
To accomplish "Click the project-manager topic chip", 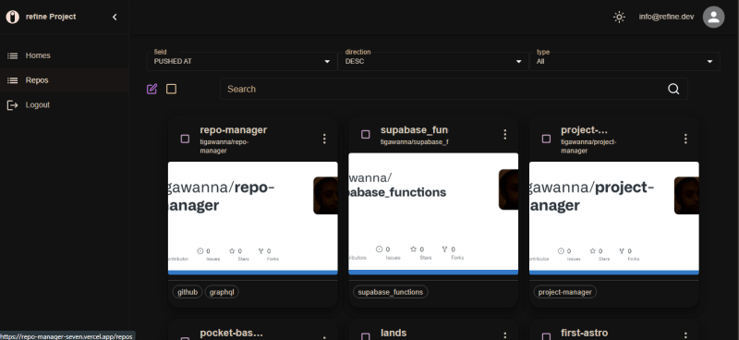I will [564, 292].
